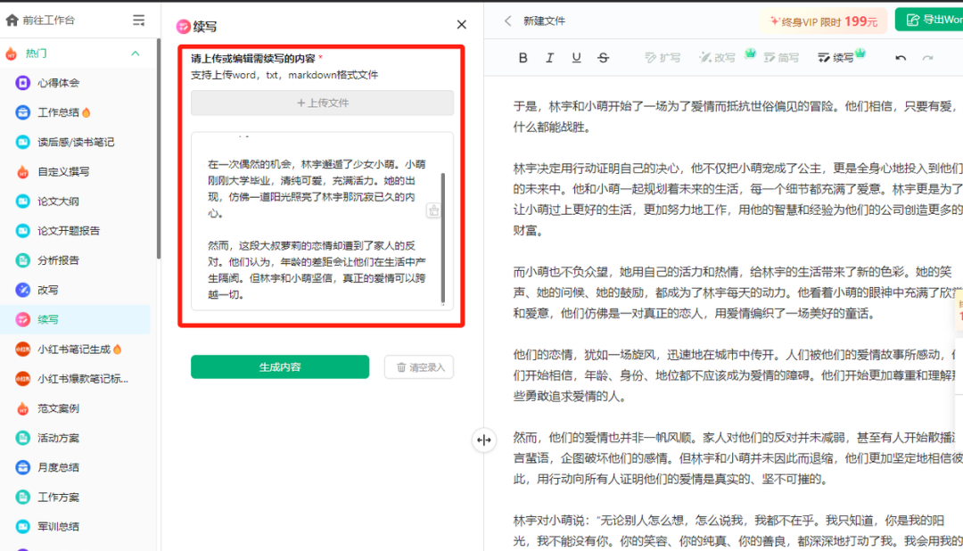The image size is (963, 551).
Task: Click the 续写 toolbar tool
Action: click(x=835, y=58)
